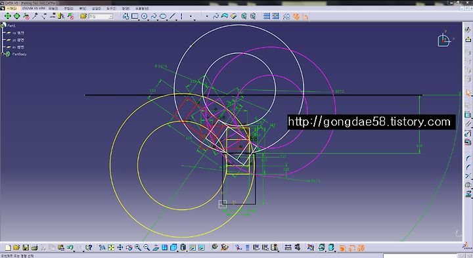Open the Circle tool flyout arrow

(x=148, y=20)
